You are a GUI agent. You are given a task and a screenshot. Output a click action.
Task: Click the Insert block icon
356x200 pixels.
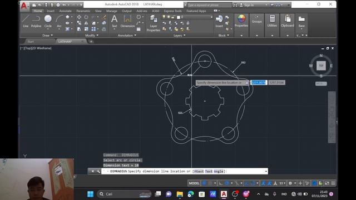(219, 21)
